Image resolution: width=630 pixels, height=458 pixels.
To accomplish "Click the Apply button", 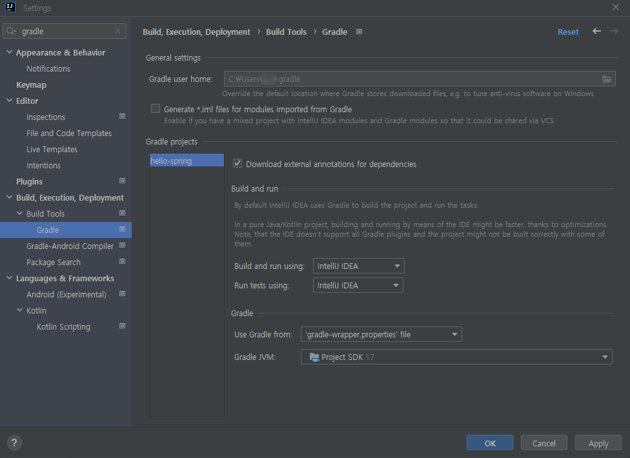I will (x=598, y=443).
